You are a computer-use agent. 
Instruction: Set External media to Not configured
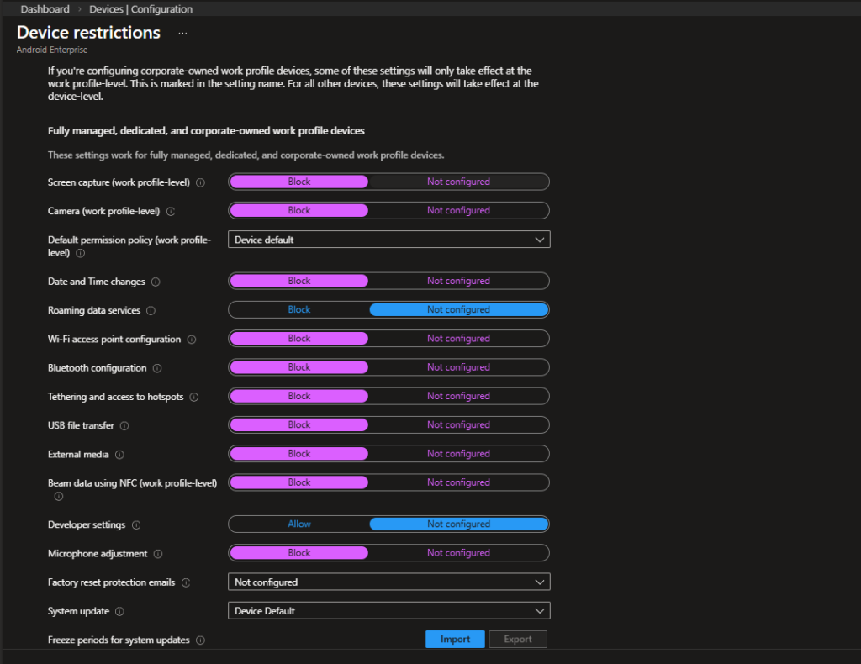point(458,454)
